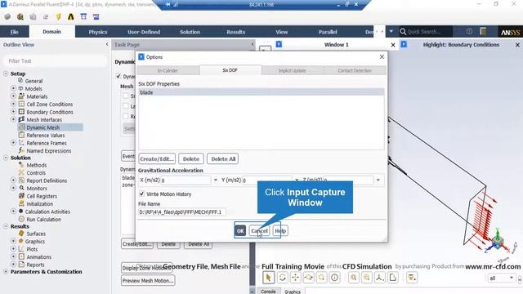Open the User-Defined ribbon tab
Viewport: 523px width, 294px height.
tap(144, 32)
